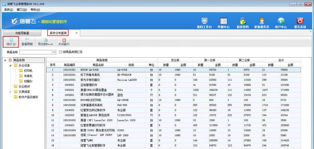
Task: Open the 窗口(W) menu
Action: pyautogui.click(x=22, y=10)
